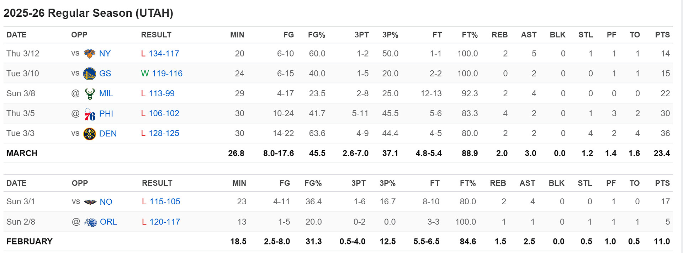683x253 pixels.
Task: Open the GS team link
Action: click(x=105, y=74)
